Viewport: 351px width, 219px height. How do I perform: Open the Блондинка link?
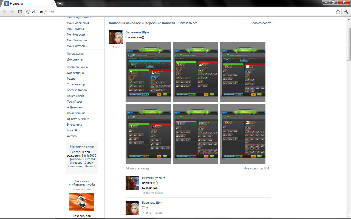tap(75, 125)
